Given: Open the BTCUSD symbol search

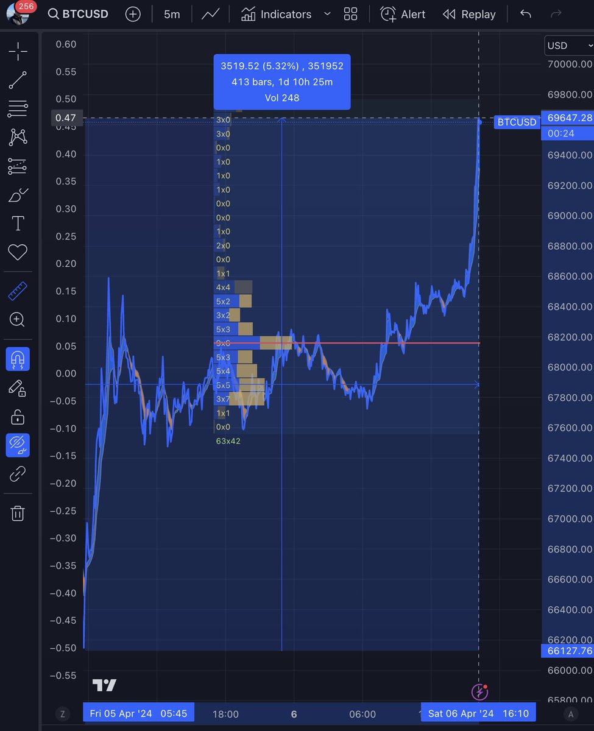Looking at the screenshot, I should tap(78, 14).
